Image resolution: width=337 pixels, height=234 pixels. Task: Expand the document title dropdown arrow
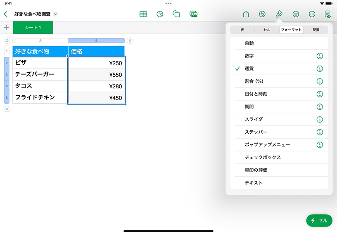pyautogui.click(x=56, y=14)
